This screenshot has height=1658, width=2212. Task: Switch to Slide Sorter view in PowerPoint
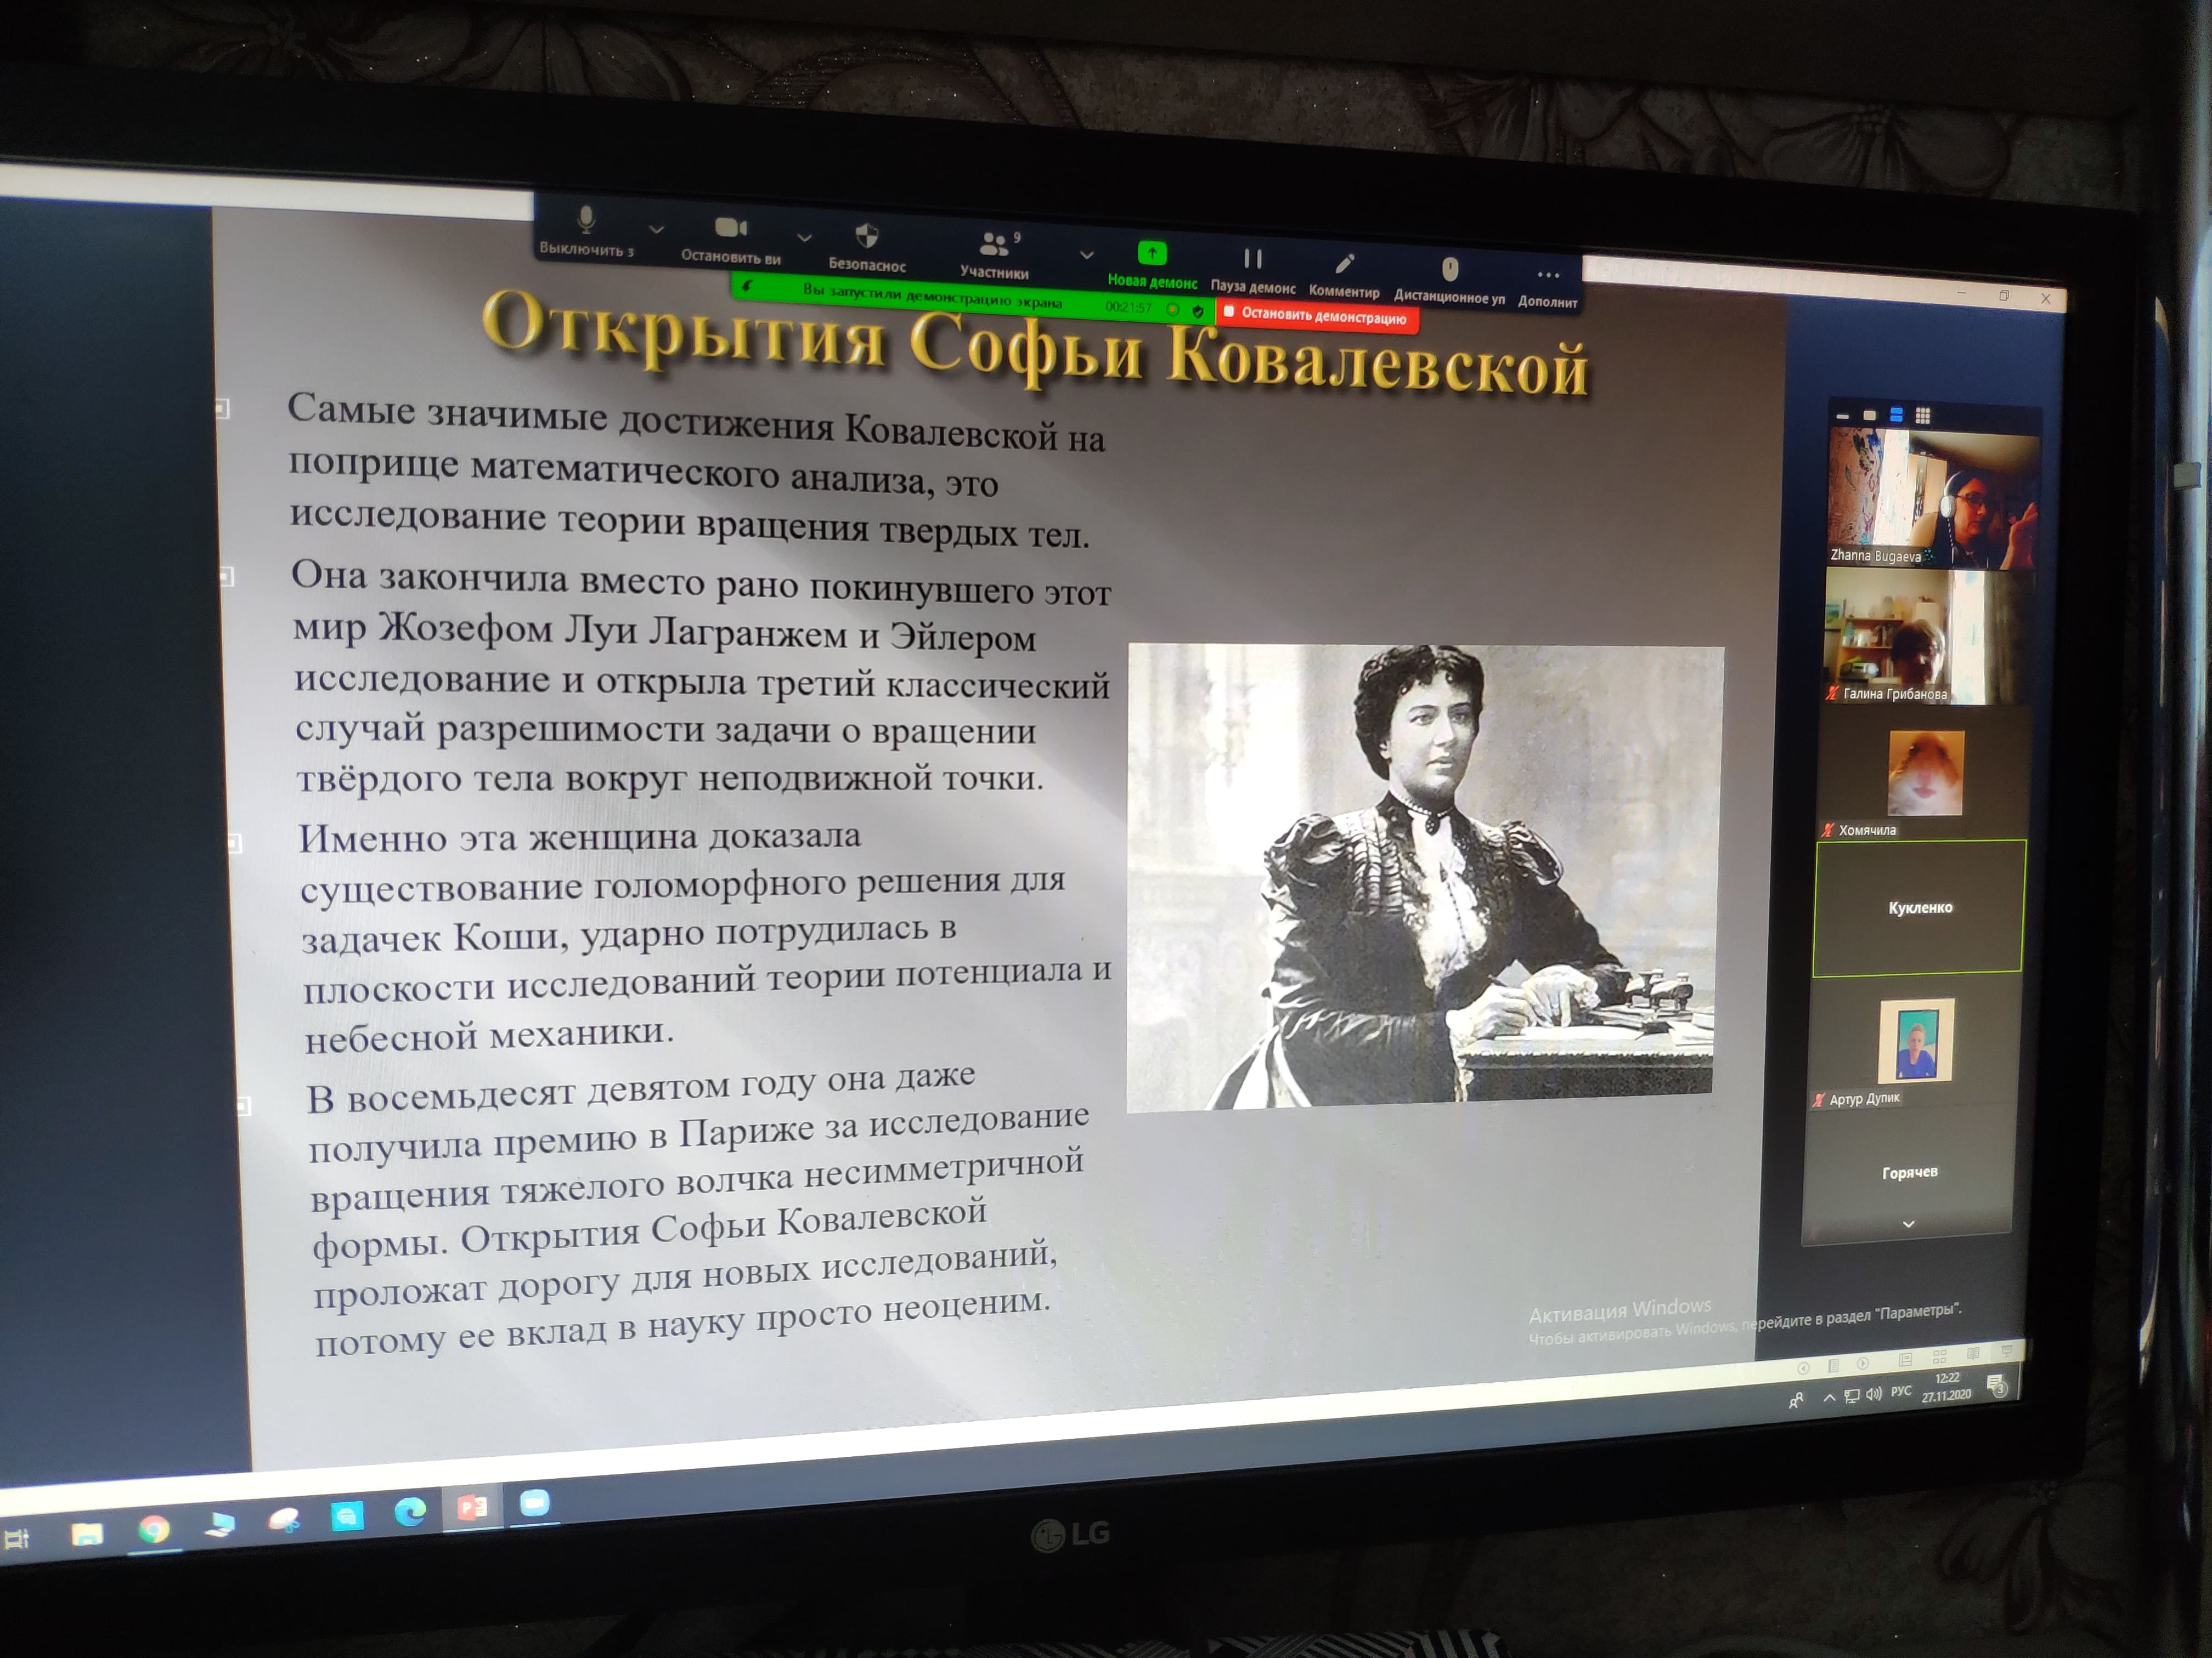click(1939, 1357)
